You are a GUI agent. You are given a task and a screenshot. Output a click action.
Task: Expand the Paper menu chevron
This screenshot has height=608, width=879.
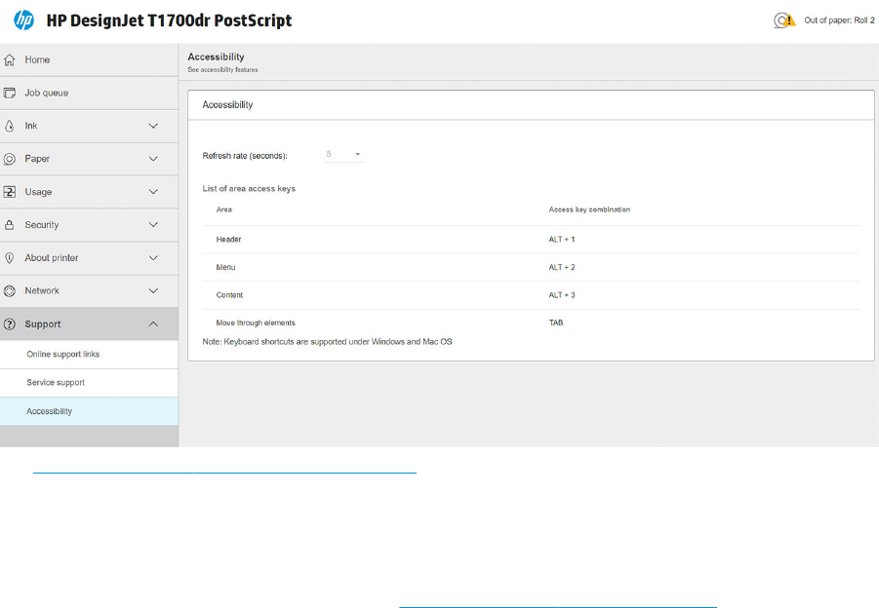tap(153, 159)
